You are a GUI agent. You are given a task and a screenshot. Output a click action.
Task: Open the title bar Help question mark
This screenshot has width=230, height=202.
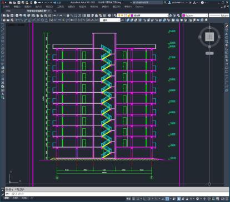(202, 3)
